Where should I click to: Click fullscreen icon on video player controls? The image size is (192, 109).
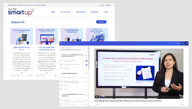(x=182, y=97)
